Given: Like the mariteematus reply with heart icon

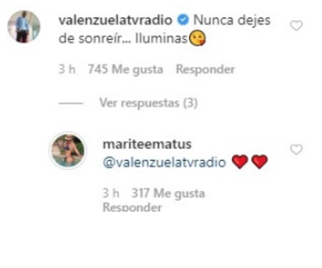Looking at the screenshot, I should [x=296, y=149].
